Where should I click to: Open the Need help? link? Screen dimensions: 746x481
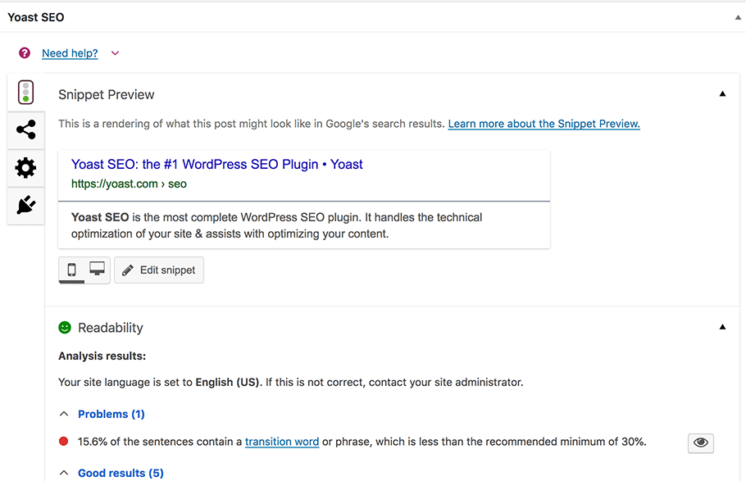point(70,53)
